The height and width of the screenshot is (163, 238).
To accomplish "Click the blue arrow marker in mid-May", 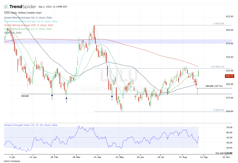I will 112,97.
